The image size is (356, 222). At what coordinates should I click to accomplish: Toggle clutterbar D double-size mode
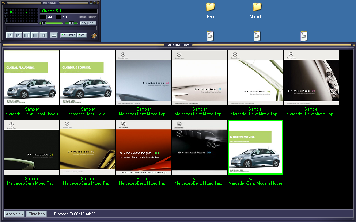6,18
